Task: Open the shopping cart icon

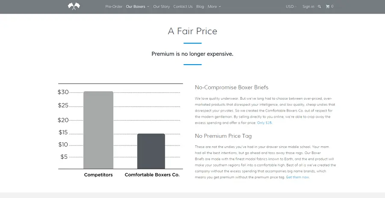Action: click(329, 6)
